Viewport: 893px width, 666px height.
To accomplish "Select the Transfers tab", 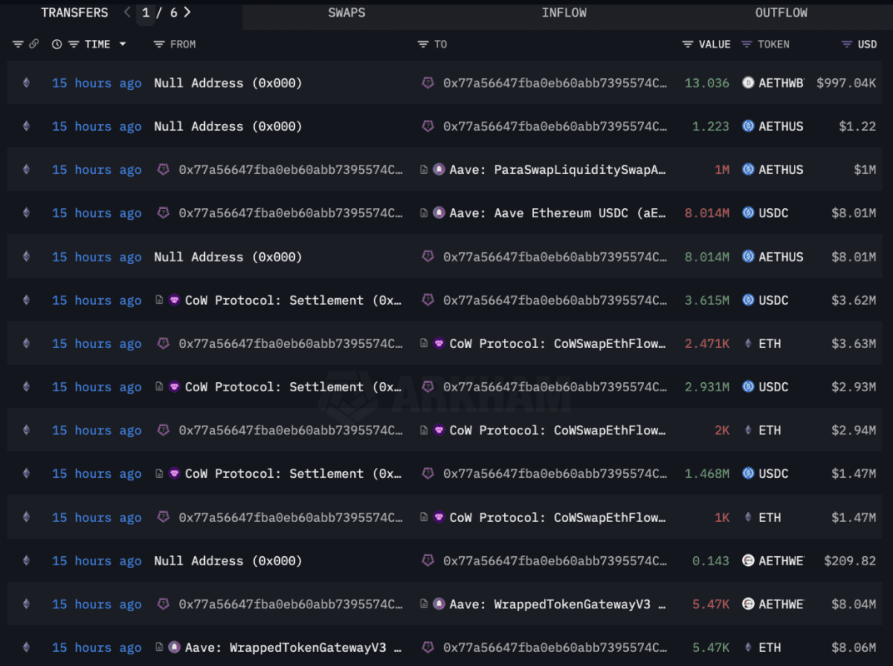I will (75, 12).
